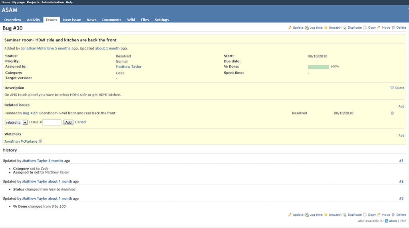409x228 pixels.
Task: Click the bottom Duplicate icon
Action: [x=345, y=215]
